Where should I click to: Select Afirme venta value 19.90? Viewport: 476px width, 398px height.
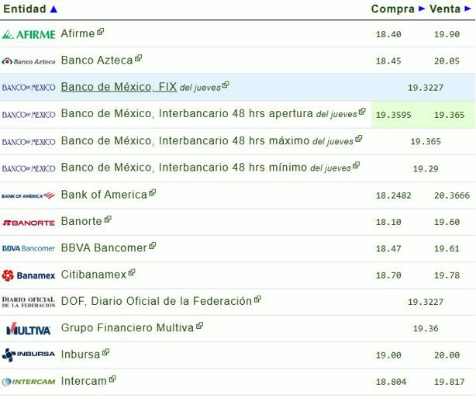pyautogui.click(x=447, y=34)
